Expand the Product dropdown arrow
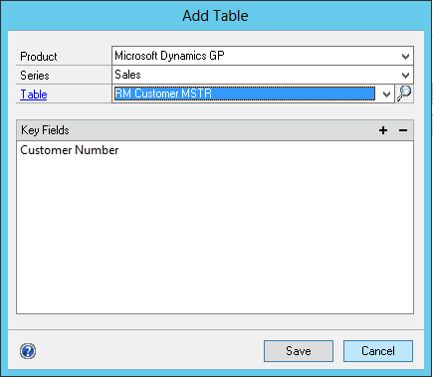Screen dimensions: 433x377 click(x=405, y=57)
